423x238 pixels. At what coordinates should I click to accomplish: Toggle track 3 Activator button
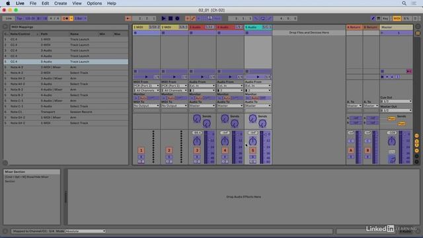point(197,150)
